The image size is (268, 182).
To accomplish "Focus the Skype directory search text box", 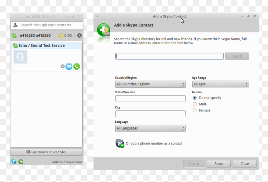I will [x=170, y=56].
